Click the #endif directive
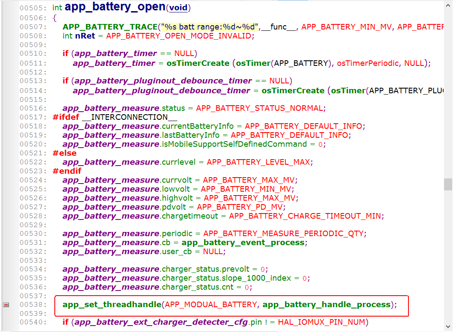453x332 pixels. (x=67, y=171)
